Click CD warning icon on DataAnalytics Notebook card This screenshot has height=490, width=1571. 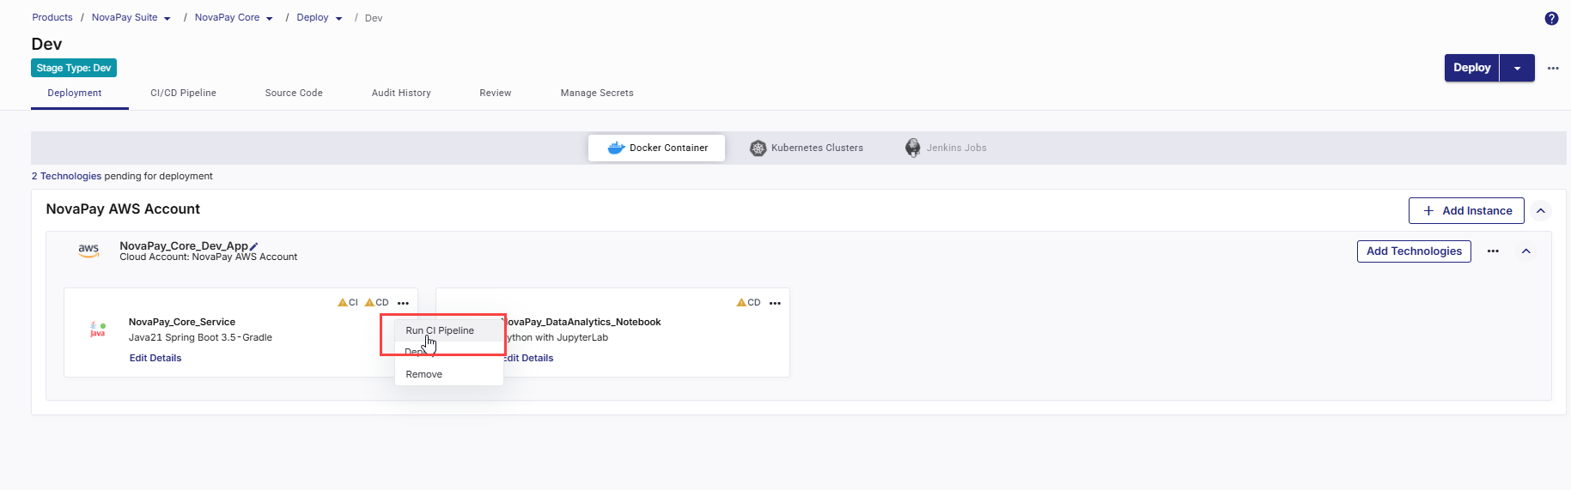(741, 303)
